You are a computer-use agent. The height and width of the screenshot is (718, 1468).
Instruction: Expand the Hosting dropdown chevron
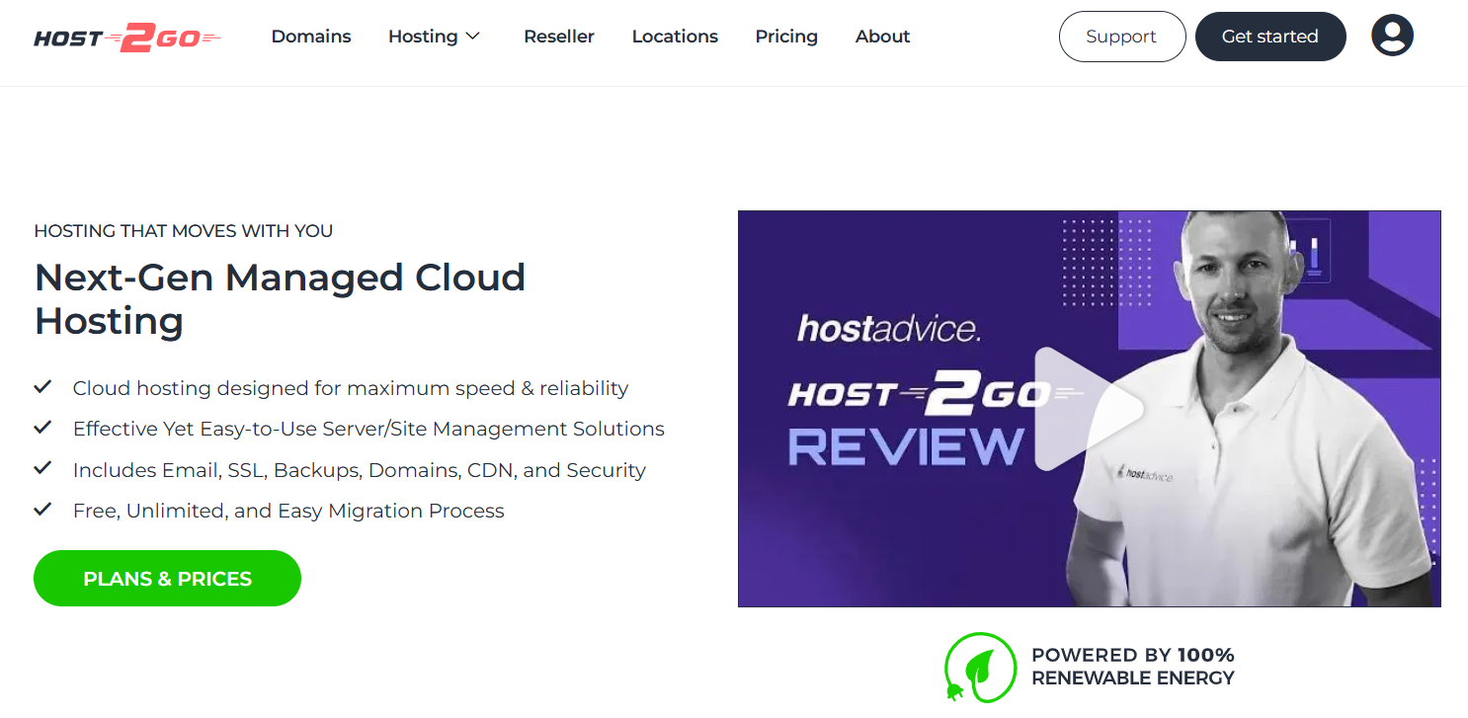tap(473, 37)
